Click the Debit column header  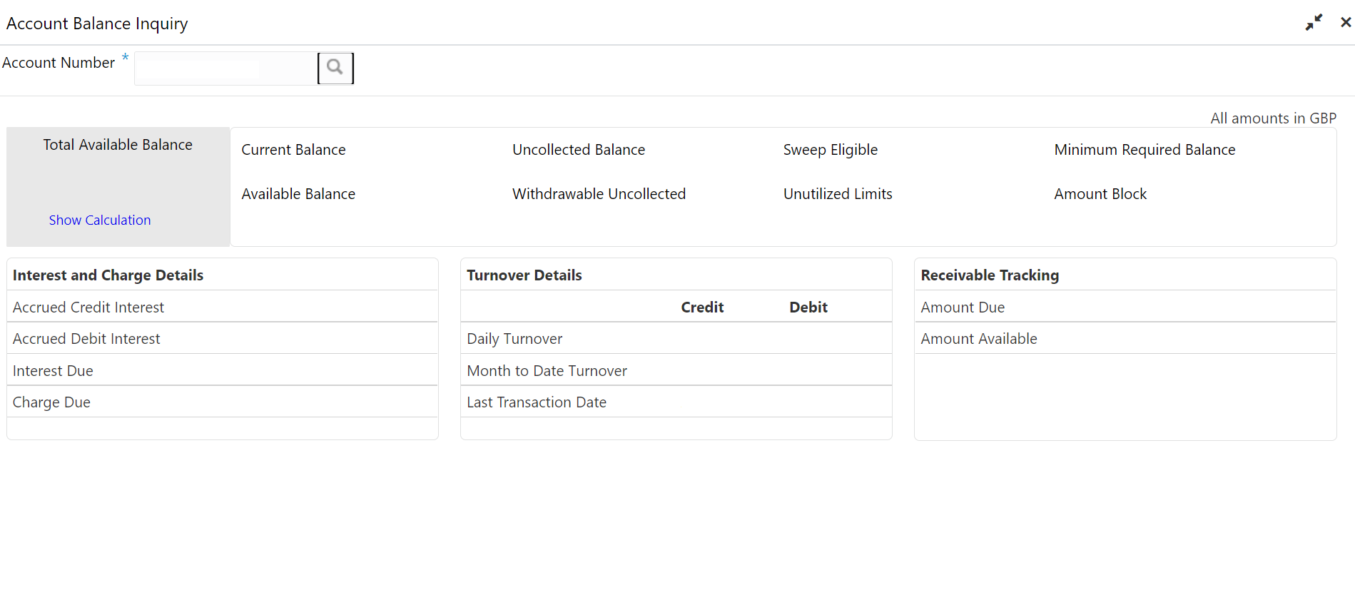coord(808,307)
